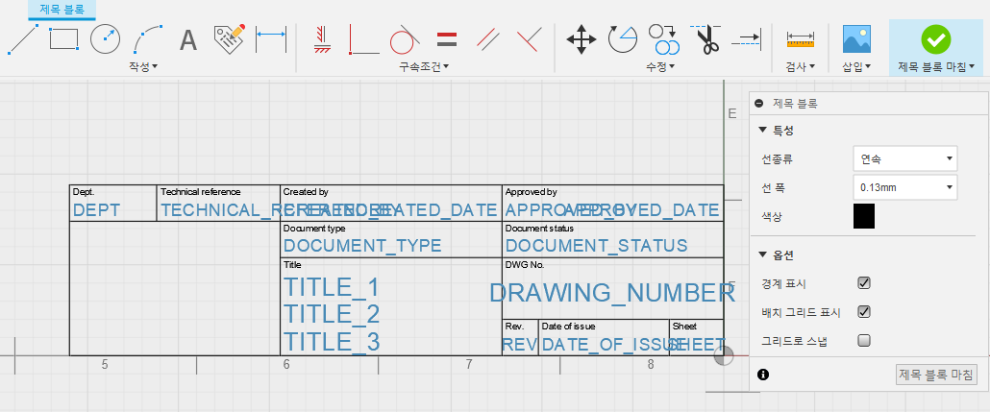Click the Approved by label
Image resolution: width=990 pixels, height=412 pixels.
click(531, 192)
